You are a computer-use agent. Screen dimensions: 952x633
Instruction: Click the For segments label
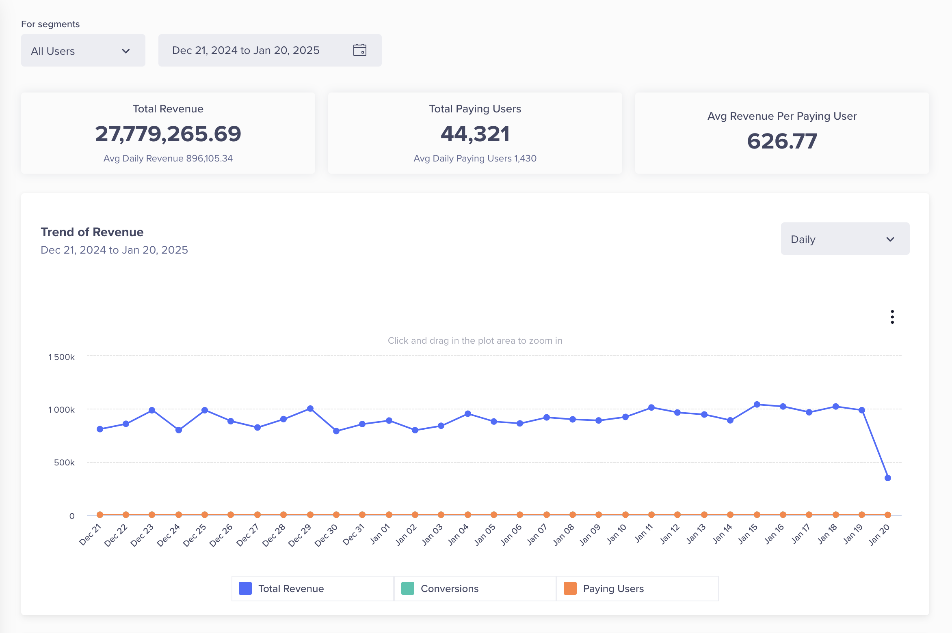click(x=50, y=24)
